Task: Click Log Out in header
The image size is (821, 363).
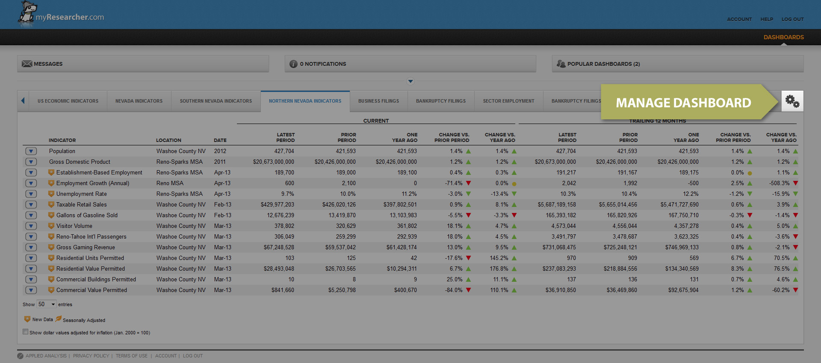Action: coord(792,19)
